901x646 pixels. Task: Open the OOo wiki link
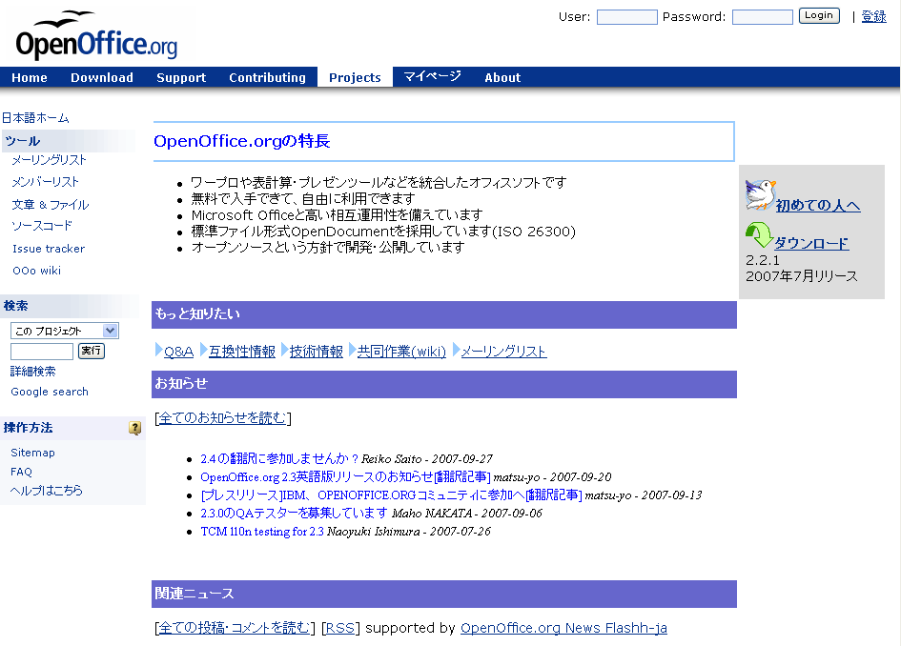(37, 271)
